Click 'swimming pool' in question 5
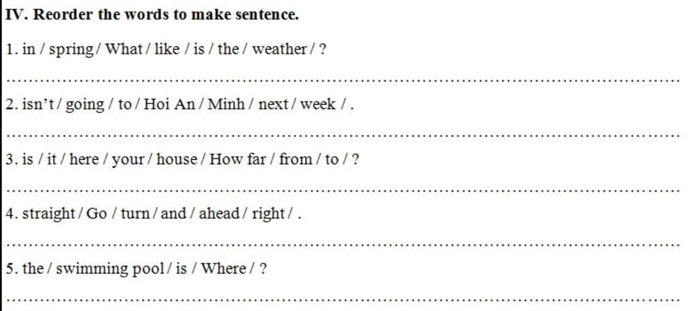Screen dimensions: 697x311 [x=110, y=269]
